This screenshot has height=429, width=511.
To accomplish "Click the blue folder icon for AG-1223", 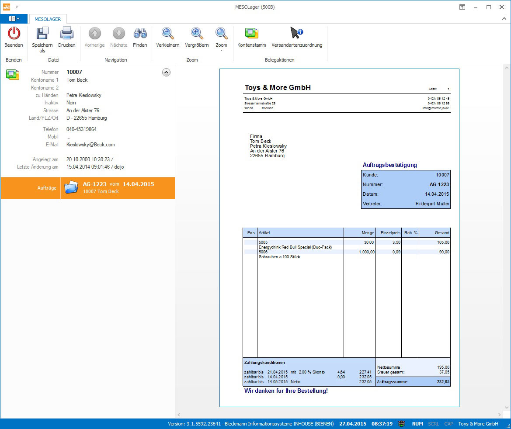I will point(71,187).
